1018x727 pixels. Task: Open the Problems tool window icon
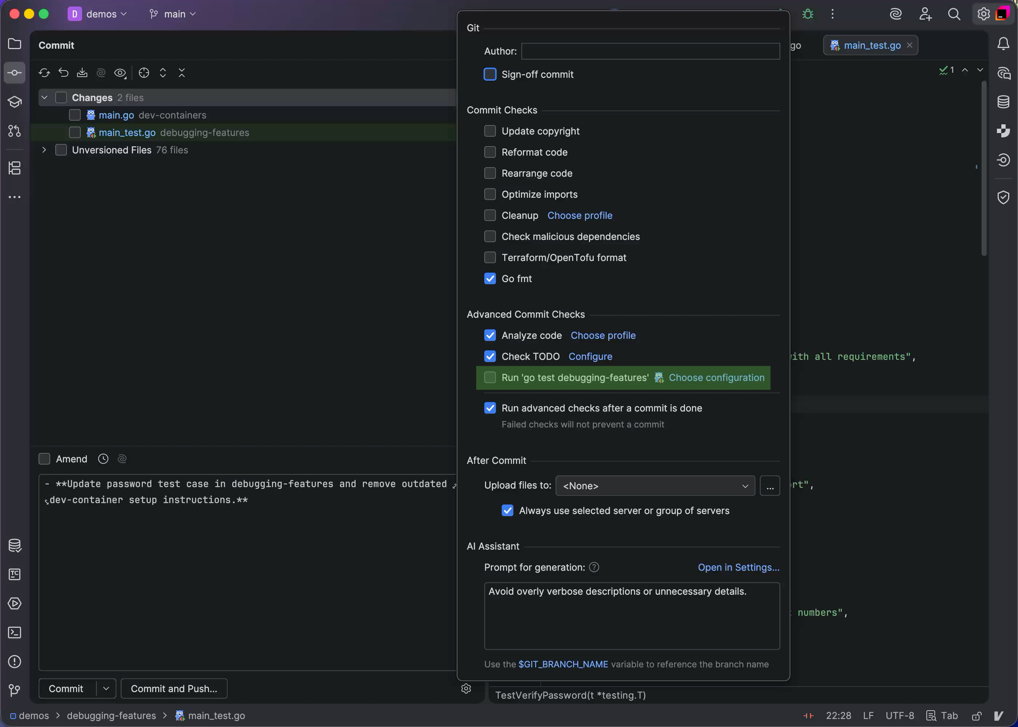pos(14,661)
